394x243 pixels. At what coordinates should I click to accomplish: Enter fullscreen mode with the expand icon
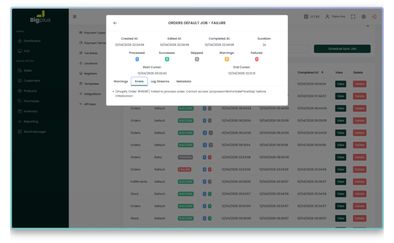coord(353,17)
